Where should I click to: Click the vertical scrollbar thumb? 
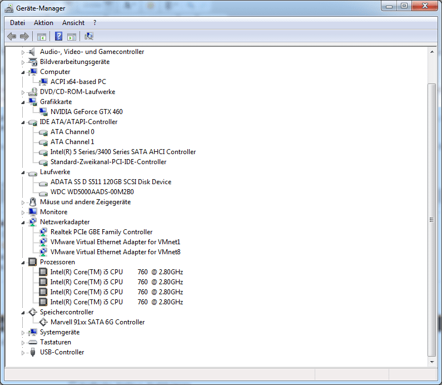coord(432,220)
